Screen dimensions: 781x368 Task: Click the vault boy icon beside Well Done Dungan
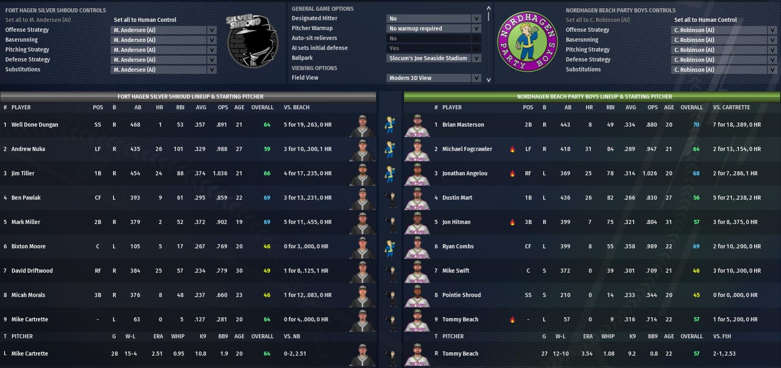tap(389, 125)
